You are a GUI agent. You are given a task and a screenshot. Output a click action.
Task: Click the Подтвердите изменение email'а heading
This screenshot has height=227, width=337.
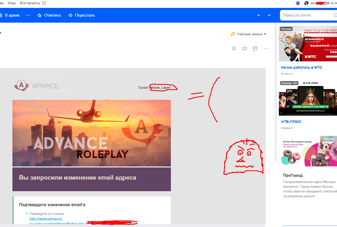[x=52, y=205]
